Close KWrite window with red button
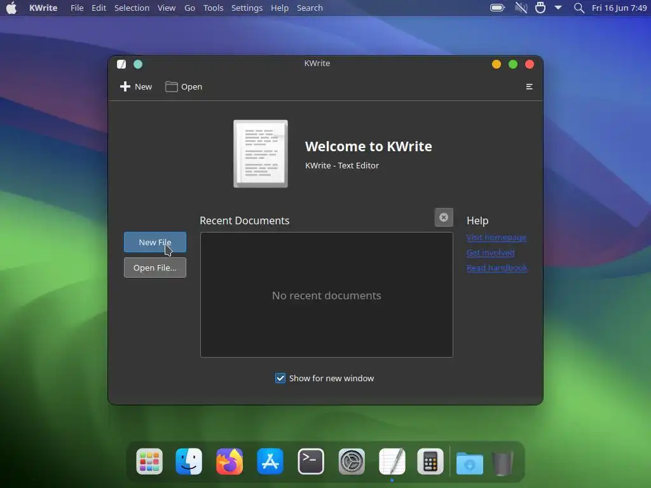Image resolution: width=651 pixels, height=488 pixels. point(530,64)
